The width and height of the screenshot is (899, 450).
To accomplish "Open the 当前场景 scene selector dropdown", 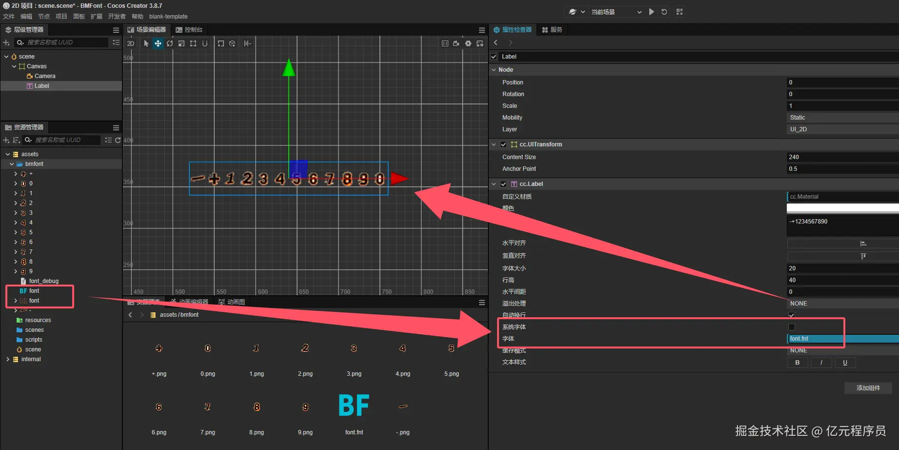I will (617, 12).
